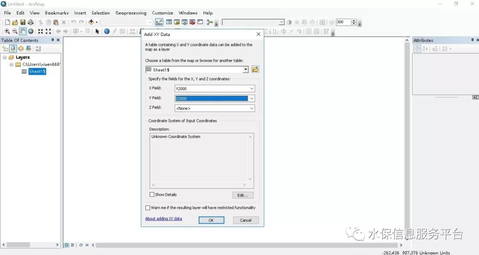This screenshot has height=255, width=479.
Task: Click the Fixed Zoom In icon
Action: [40, 31]
